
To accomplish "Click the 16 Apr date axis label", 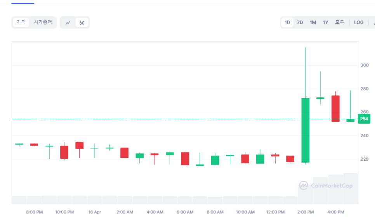I will [x=95, y=212].
